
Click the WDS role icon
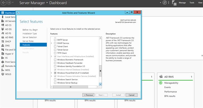[3, 70]
